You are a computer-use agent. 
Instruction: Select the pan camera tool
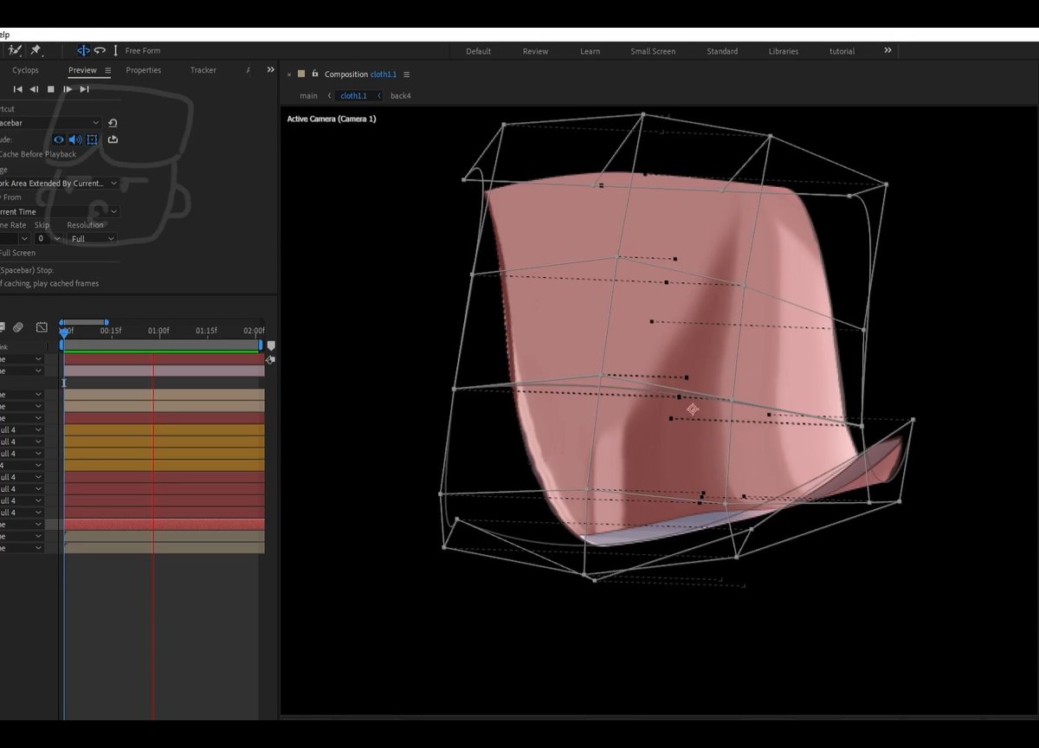(x=100, y=51)
